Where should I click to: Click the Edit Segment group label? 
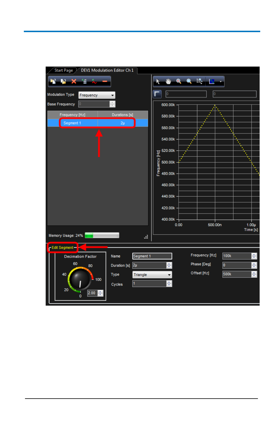(62, 247)
